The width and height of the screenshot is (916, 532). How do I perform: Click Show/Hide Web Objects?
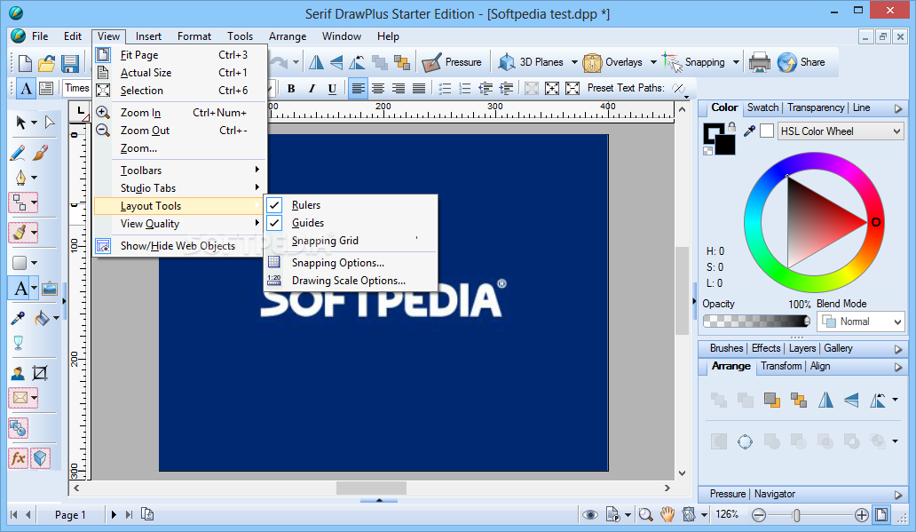180,245
